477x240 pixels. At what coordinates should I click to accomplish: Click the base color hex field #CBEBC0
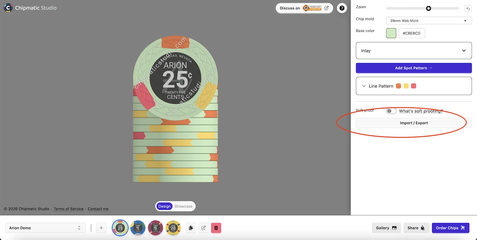[x=412, y=33]
